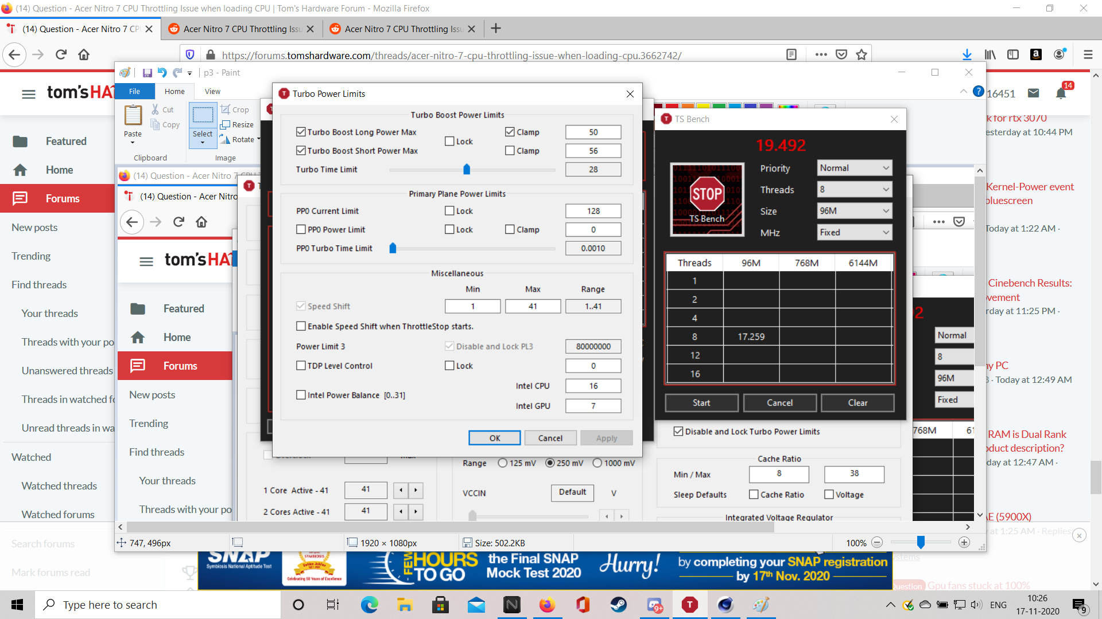Screen dimensions: 1102x619
Task: Click the Windows Start button
Action: pos(17,605)
